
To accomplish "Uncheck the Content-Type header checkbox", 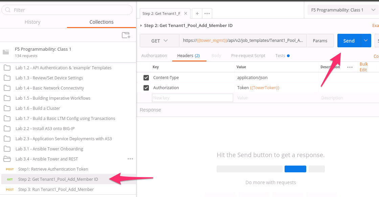I will click(146, 77).
